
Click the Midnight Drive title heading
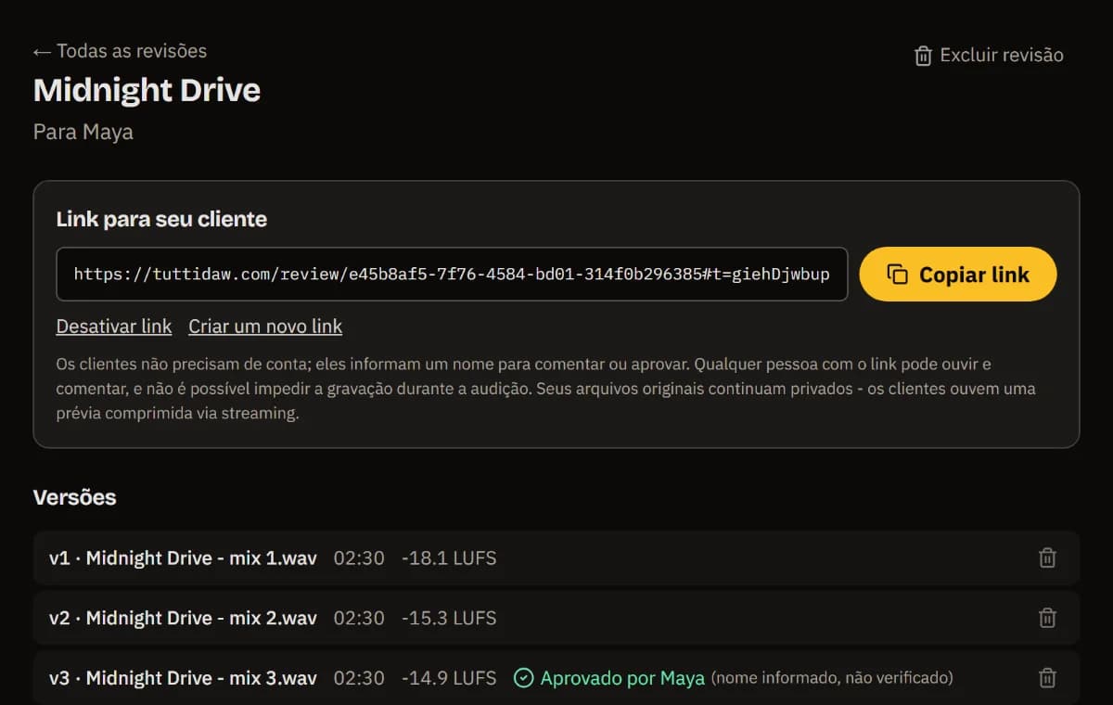[147, 90]
